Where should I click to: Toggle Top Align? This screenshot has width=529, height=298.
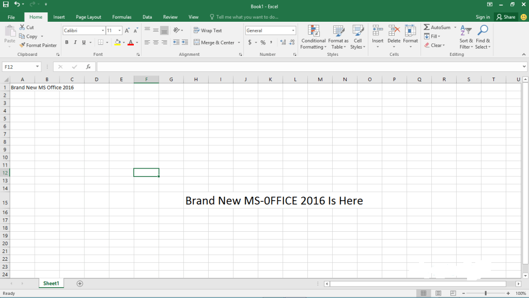pyautogui.click(x=147, y=31)
